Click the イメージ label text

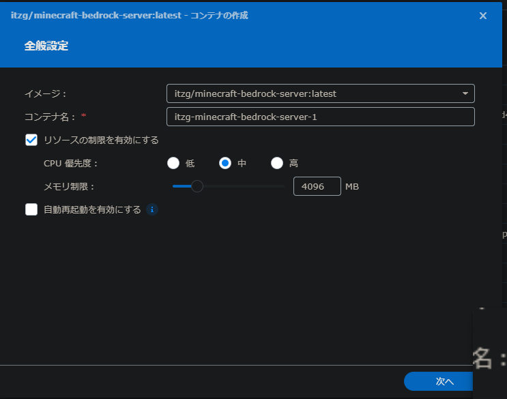(x=45, y=93)
